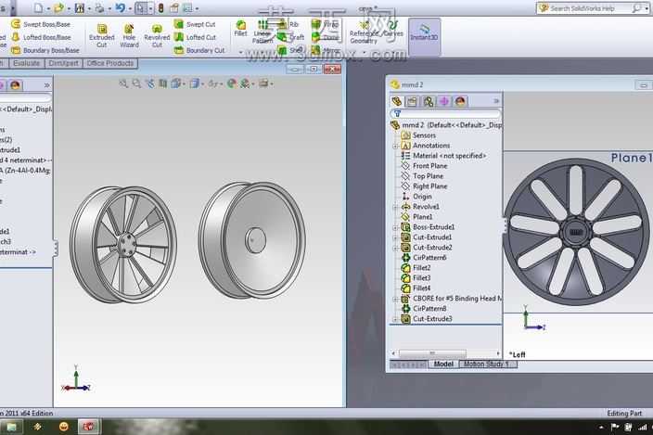Select CirPattern6 in feature tree

(424, 258)
